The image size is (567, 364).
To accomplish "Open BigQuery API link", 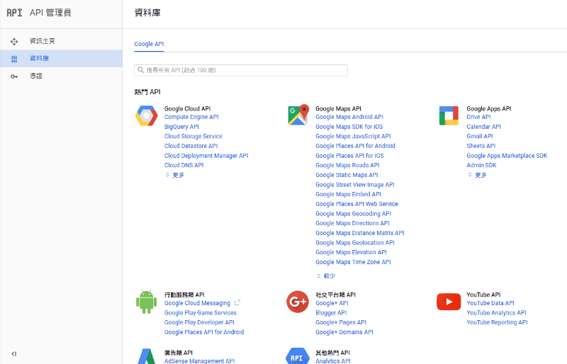I will click(181, 127).
